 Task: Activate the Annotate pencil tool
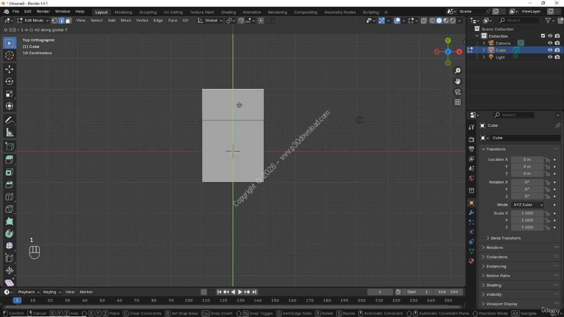[9, 120]
